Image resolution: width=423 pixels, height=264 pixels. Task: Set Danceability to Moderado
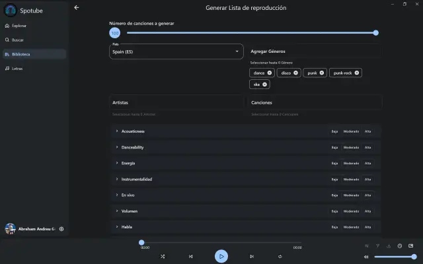coord(351,147)
